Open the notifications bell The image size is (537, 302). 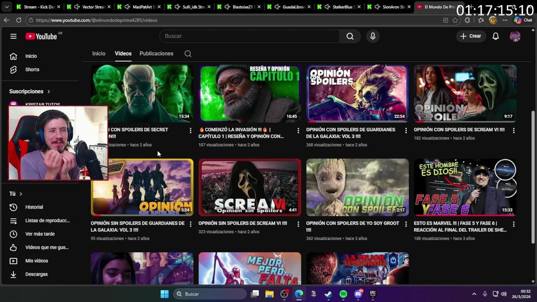tap(495, 36)
